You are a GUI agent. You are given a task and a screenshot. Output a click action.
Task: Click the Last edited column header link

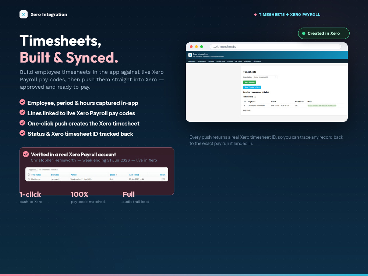(x=134, y=175)
